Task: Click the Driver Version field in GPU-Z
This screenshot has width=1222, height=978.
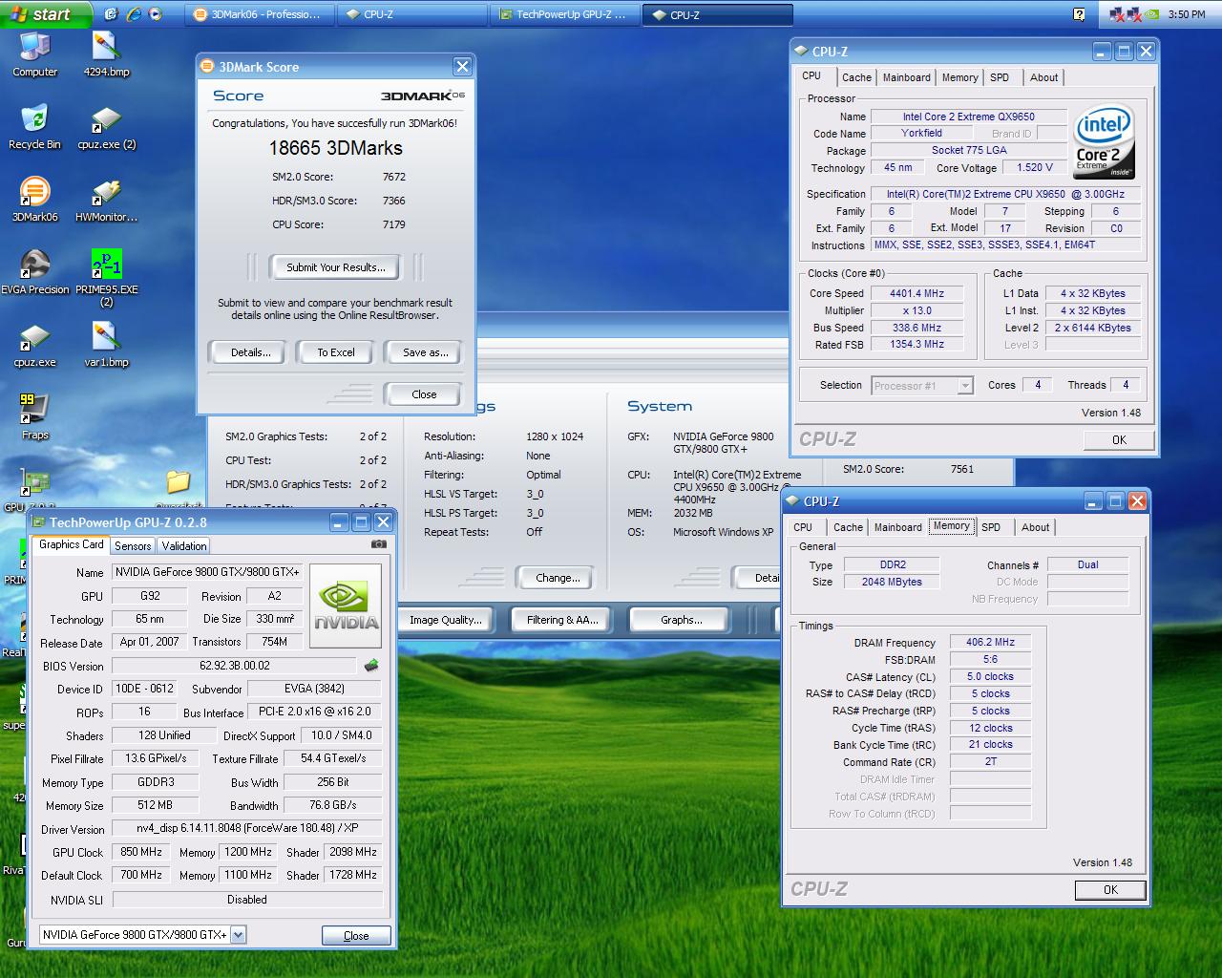Action: pyautogui.click(x=247, y=828)
